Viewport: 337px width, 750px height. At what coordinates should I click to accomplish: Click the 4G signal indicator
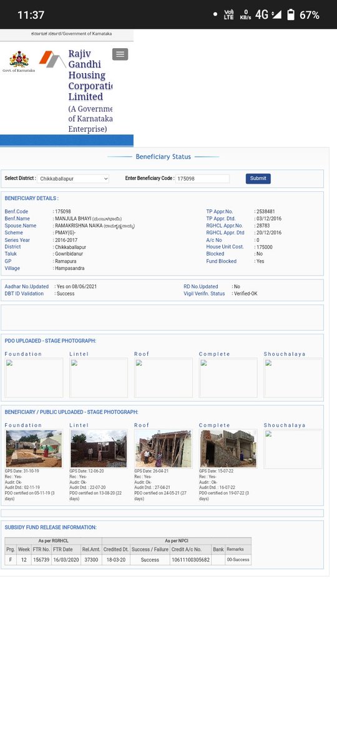pyautogui.click(x=268, y=14)
